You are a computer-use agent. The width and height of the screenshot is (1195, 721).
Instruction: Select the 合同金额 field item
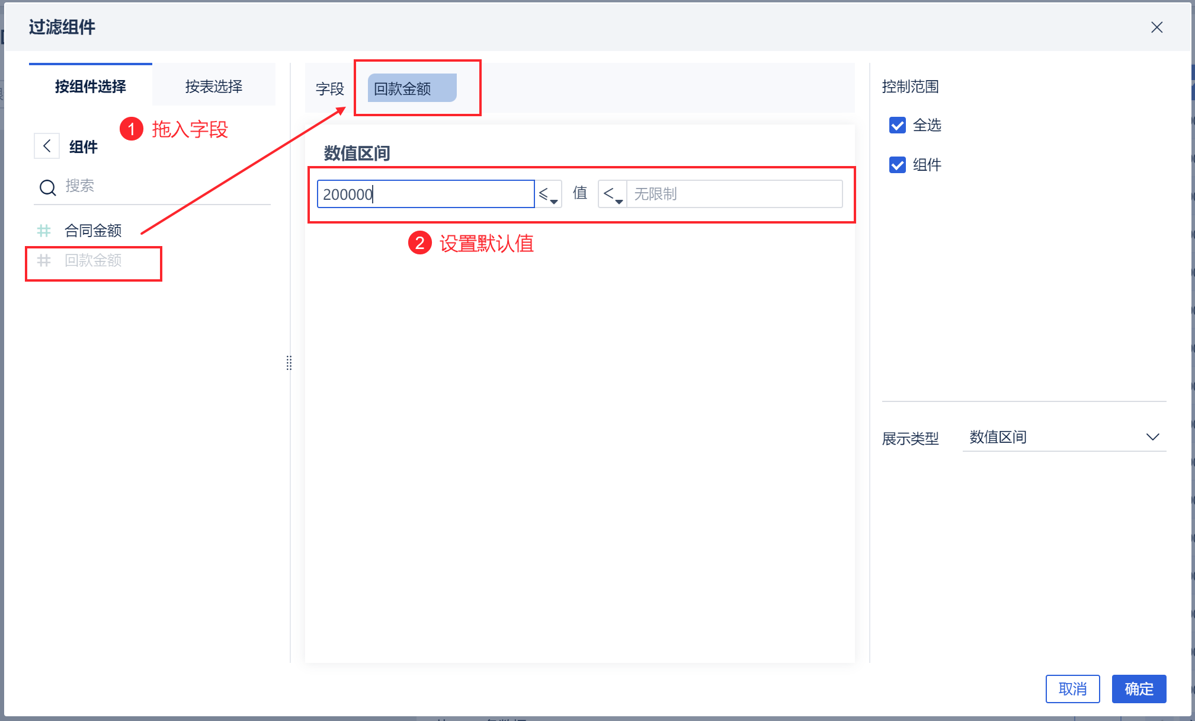click(93, 231)
